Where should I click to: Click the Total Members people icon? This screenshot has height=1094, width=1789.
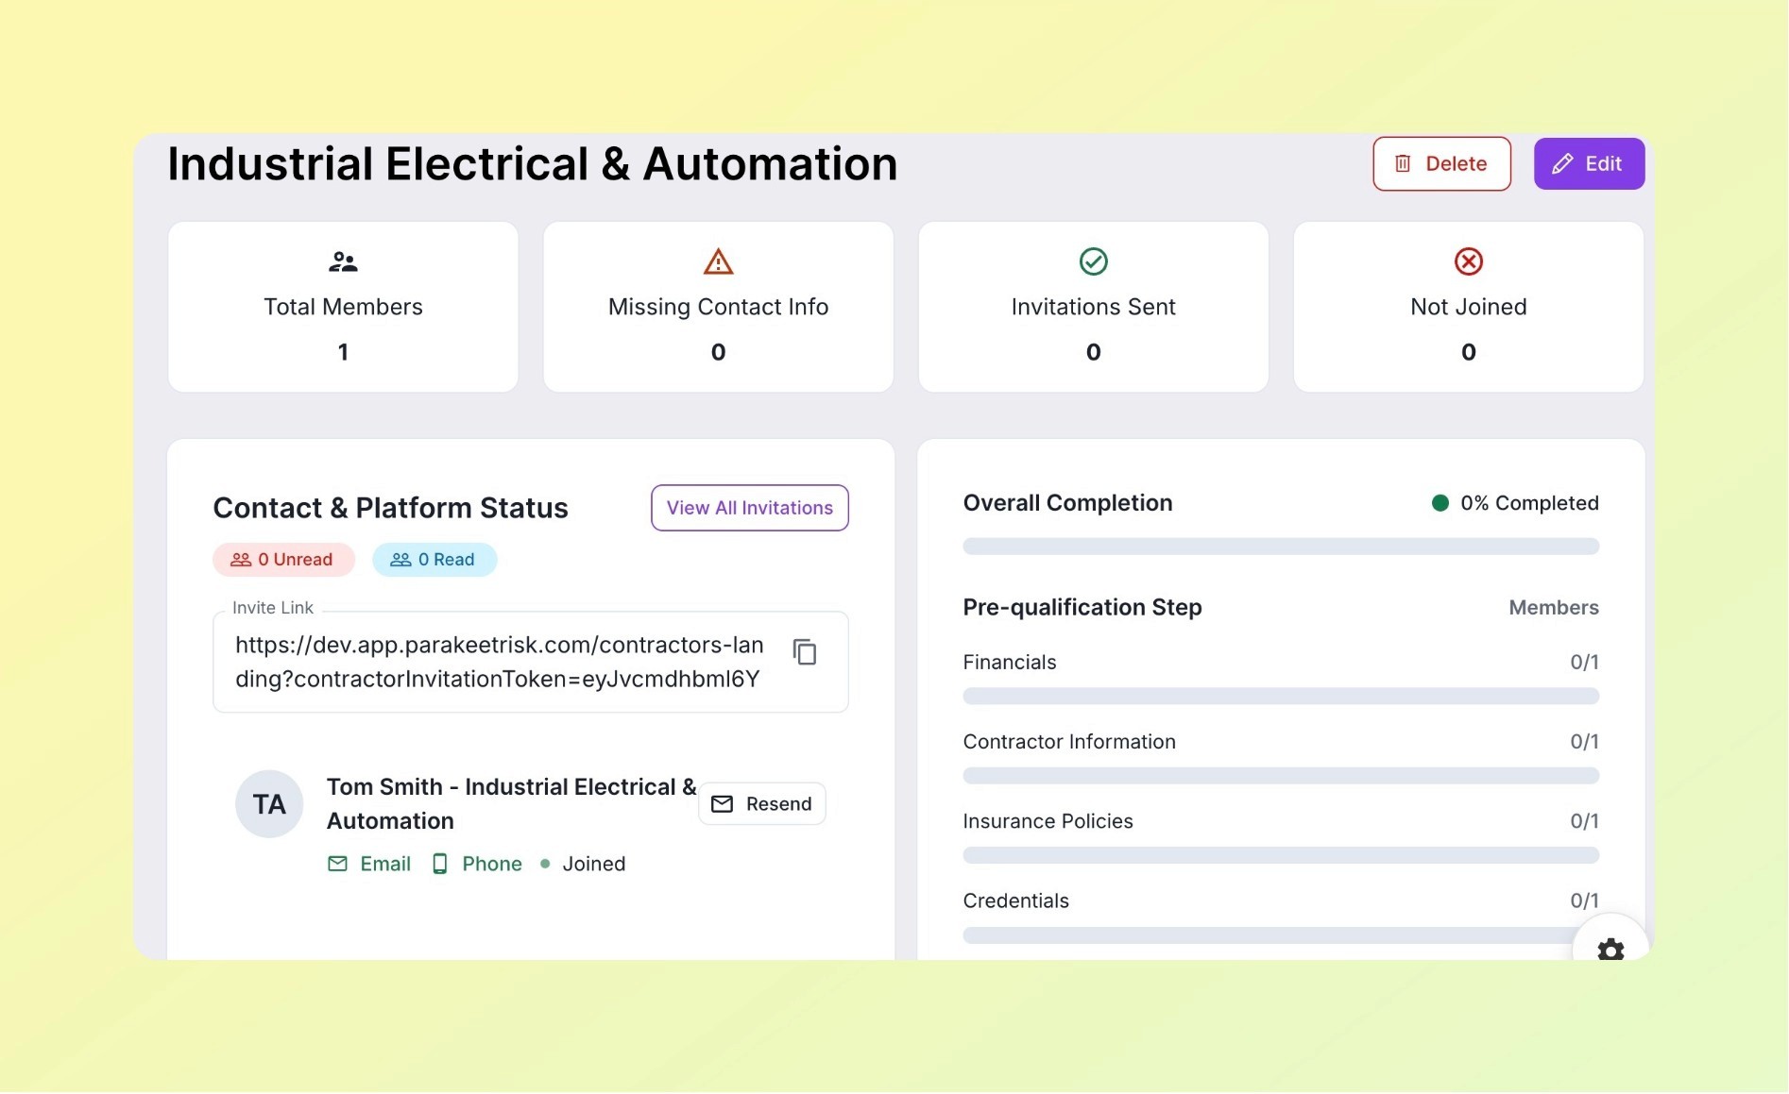(343, 261)
